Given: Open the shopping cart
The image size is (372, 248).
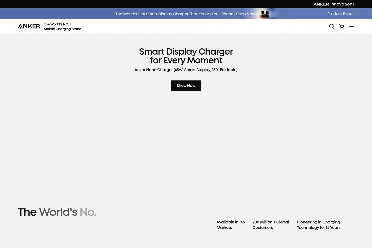Looking at the screenshot, I should (341, 27).
